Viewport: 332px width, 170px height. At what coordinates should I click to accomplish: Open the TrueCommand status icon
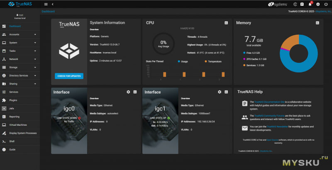click(295, 4)
